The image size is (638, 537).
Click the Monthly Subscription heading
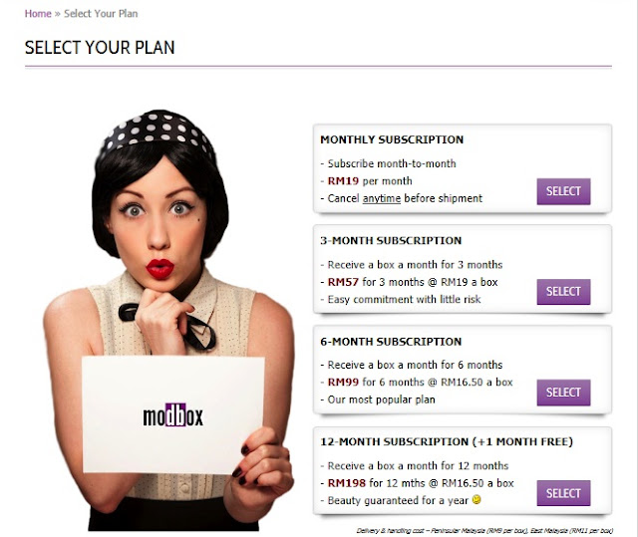coord(392,139)
